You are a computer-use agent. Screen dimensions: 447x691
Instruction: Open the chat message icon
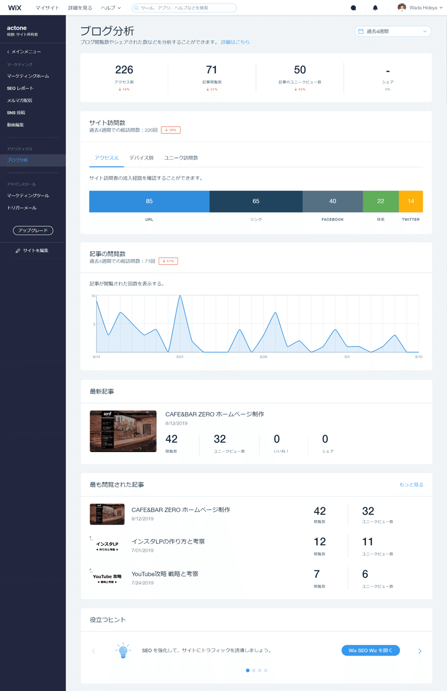tap(353, 8)
